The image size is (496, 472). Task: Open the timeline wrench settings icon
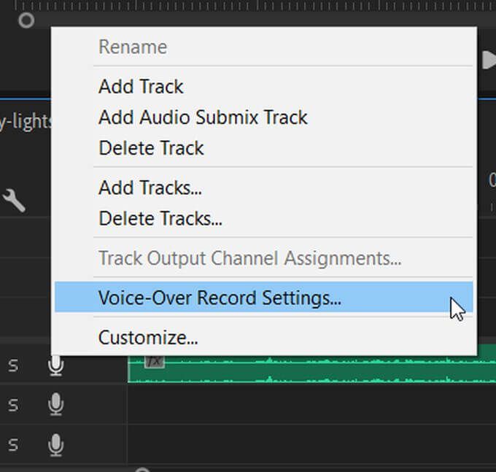14,200
